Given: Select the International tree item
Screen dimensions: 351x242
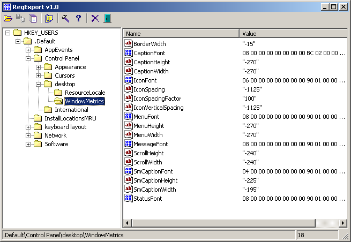Looking at the screenshot, I should [x=71, y=110].
